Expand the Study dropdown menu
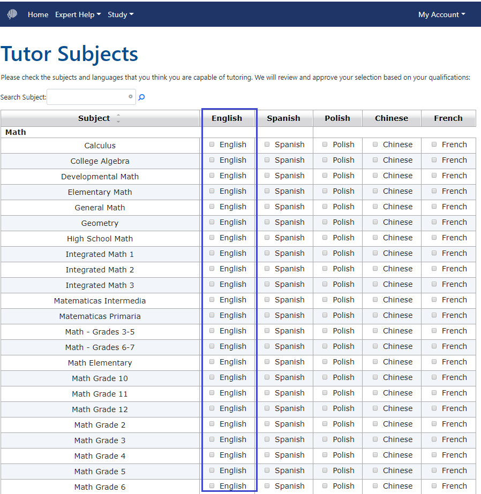The image size is (481, 494). click(x=121, y=14)
